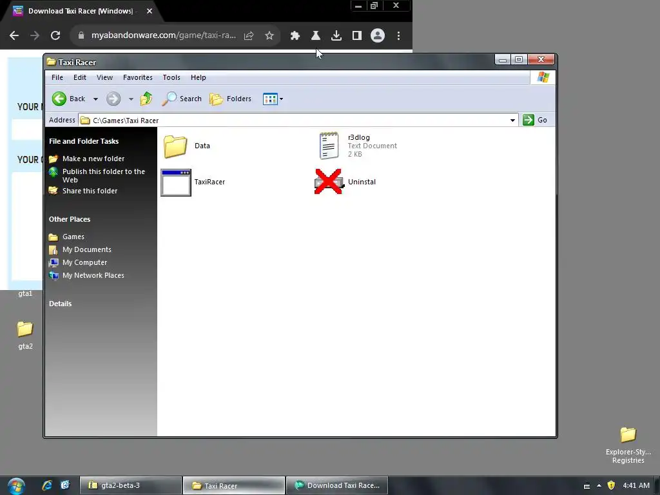Click the green Go button
660x495 pixels.
[535, 121]
